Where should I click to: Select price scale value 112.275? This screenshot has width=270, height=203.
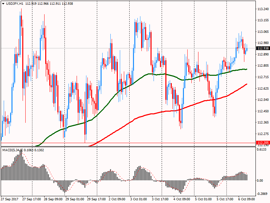click(x=263, y=134)
